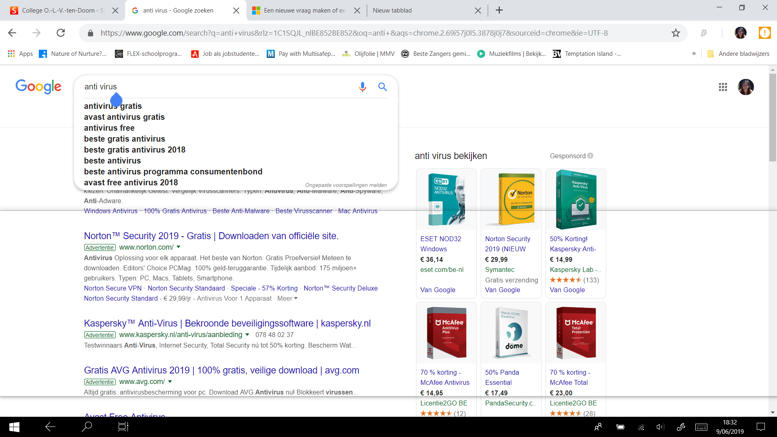
Task: Click the browser forward arrow
Action: (36, 33)
